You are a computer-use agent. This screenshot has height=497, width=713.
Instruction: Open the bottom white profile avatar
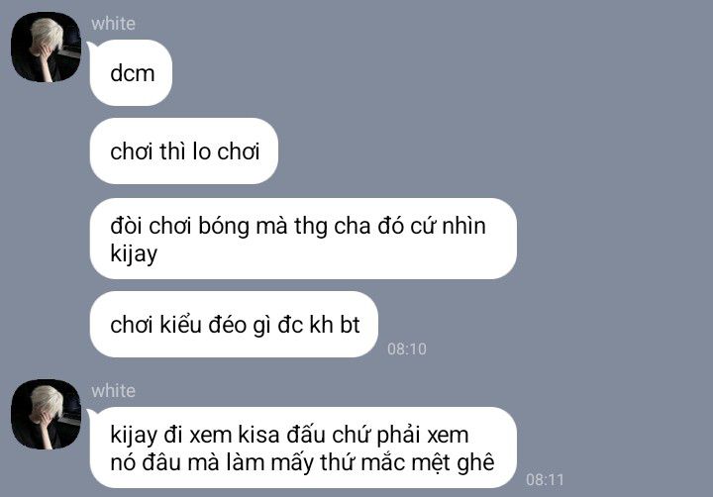[46, 415]
